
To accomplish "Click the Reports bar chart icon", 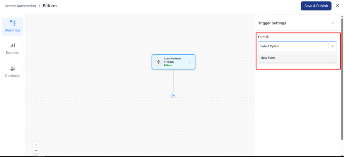I will pyautogui.click(x=12, y=45).
